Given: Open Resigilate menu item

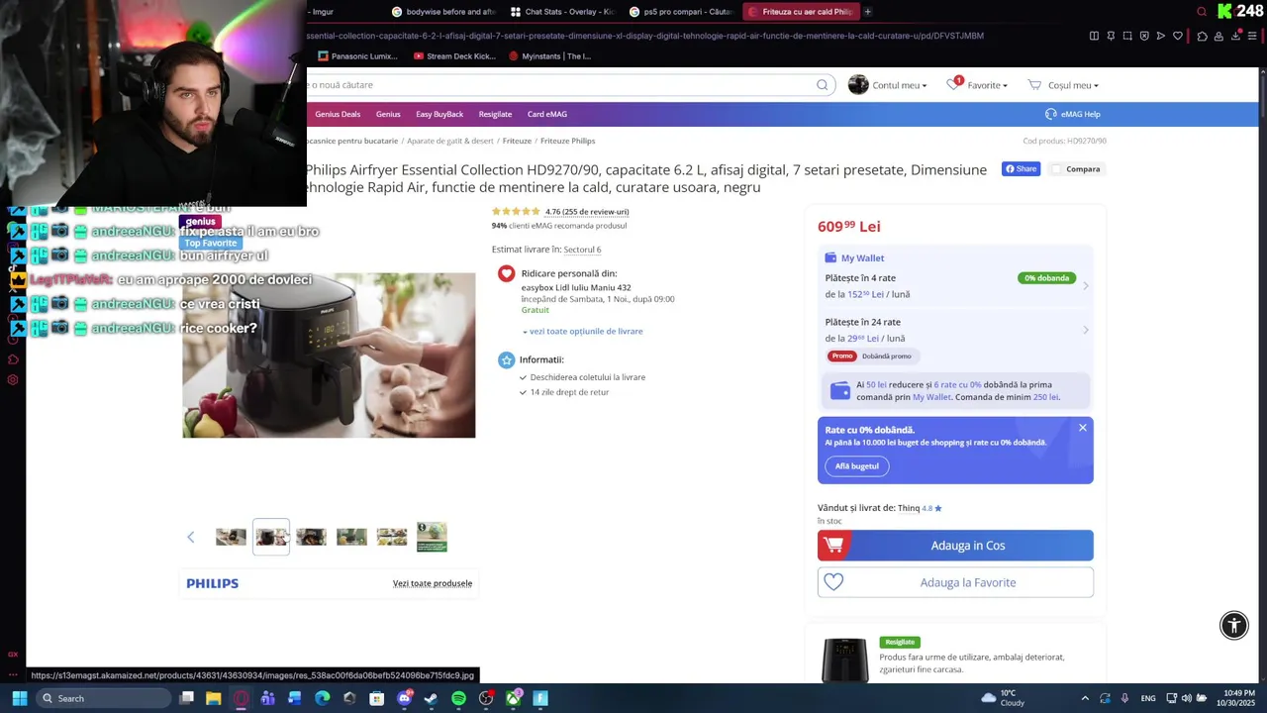Looking at the screenshot, I should click(x=495, y=114).
